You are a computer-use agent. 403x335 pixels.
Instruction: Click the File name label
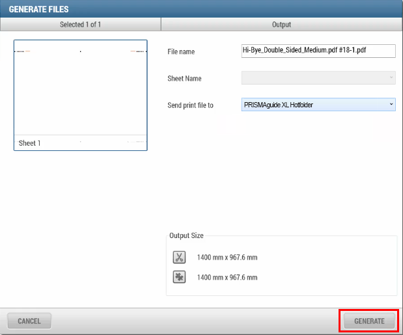pos(181,51)
